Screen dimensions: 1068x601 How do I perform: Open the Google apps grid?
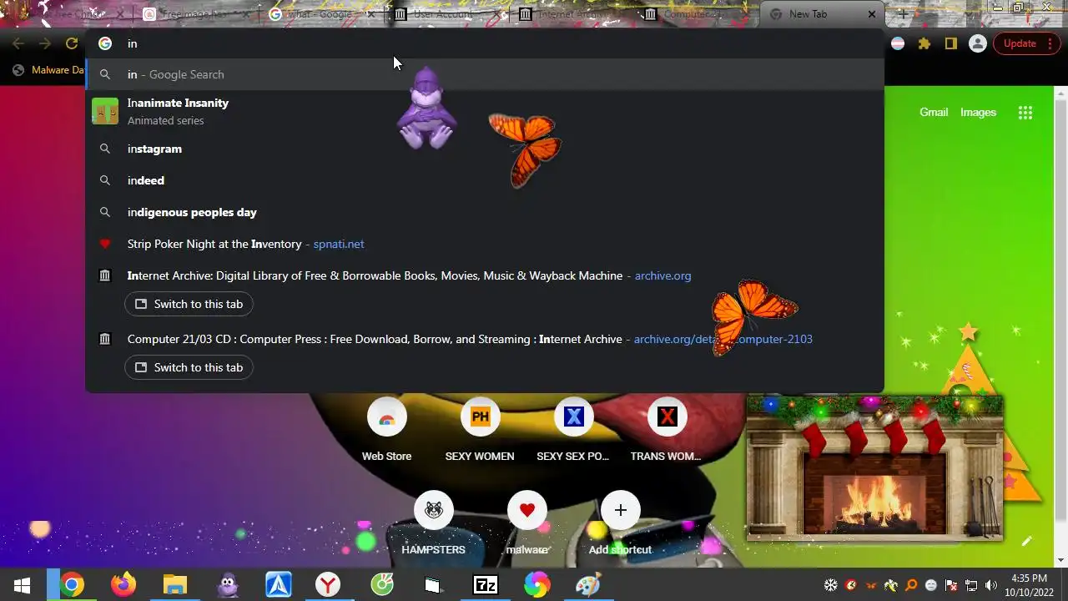(x=1025, y=113)
